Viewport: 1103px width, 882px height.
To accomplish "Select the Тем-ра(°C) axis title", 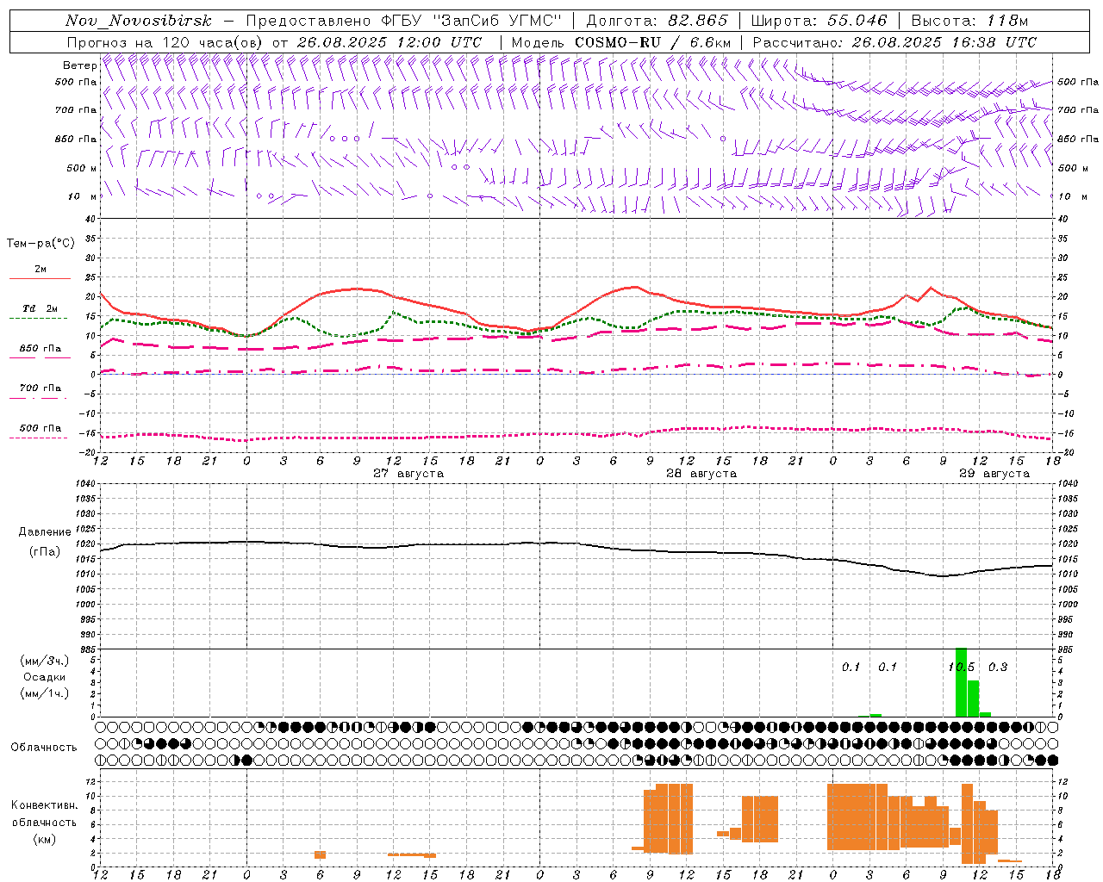I will tap(41, 244).
